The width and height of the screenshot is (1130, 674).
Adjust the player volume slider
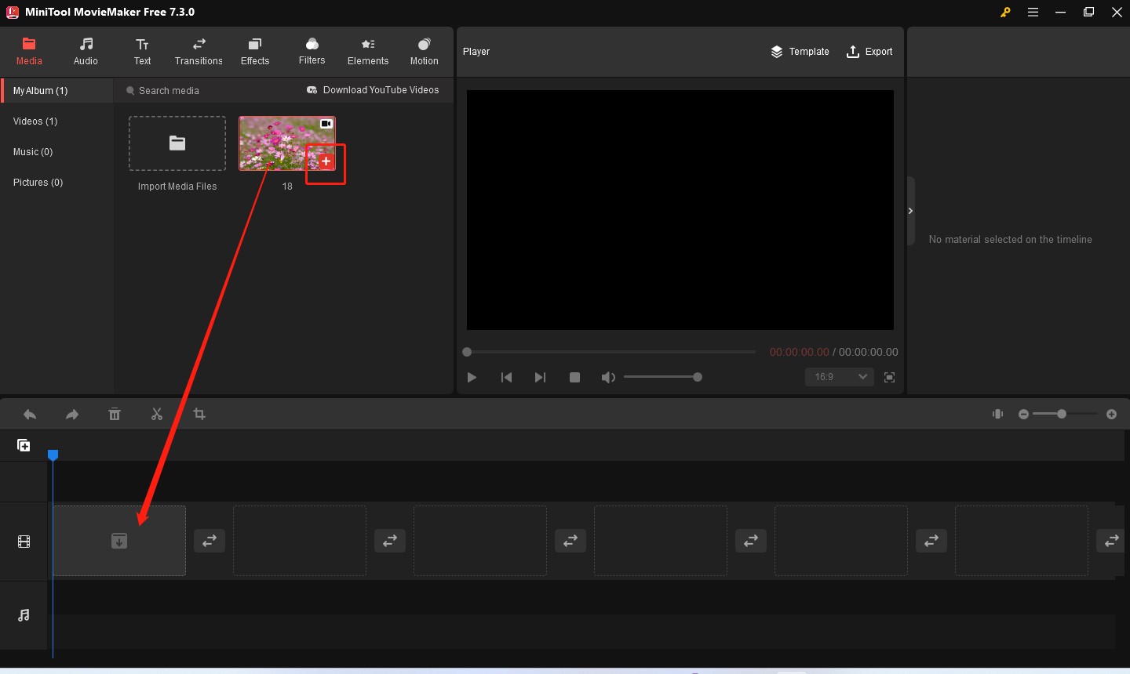tap(662, 377)
